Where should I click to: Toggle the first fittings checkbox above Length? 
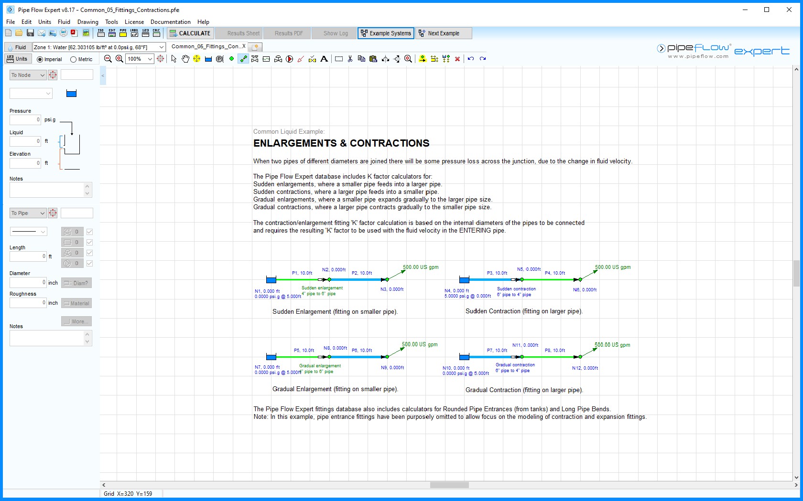coord(89,232)
